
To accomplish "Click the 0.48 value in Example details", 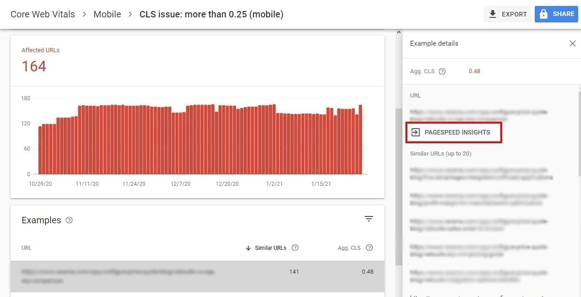I will (x=474, y=71).
